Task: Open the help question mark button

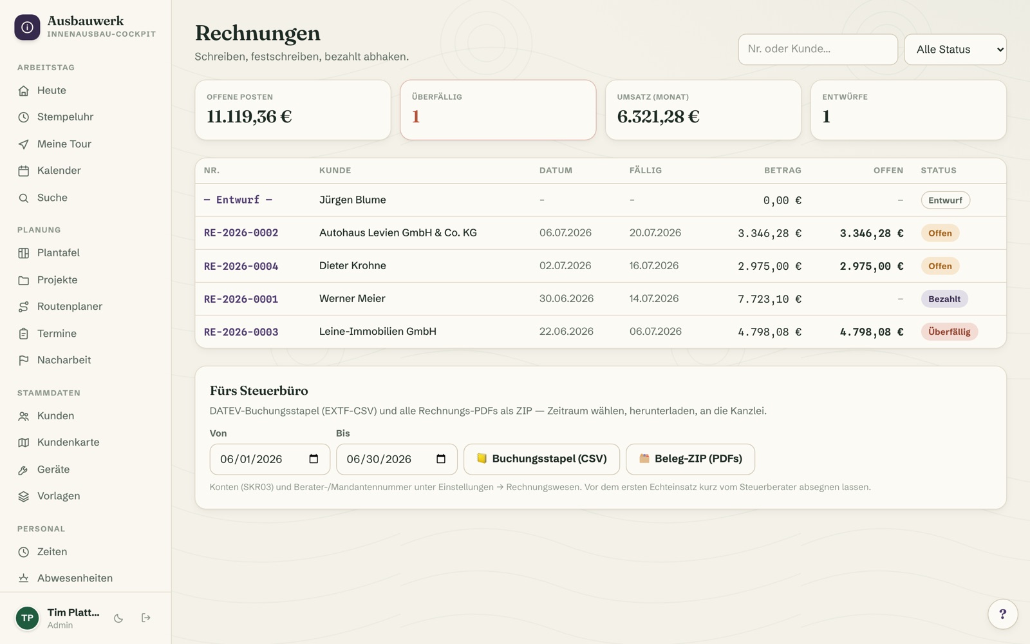Action: (1002, 614)
